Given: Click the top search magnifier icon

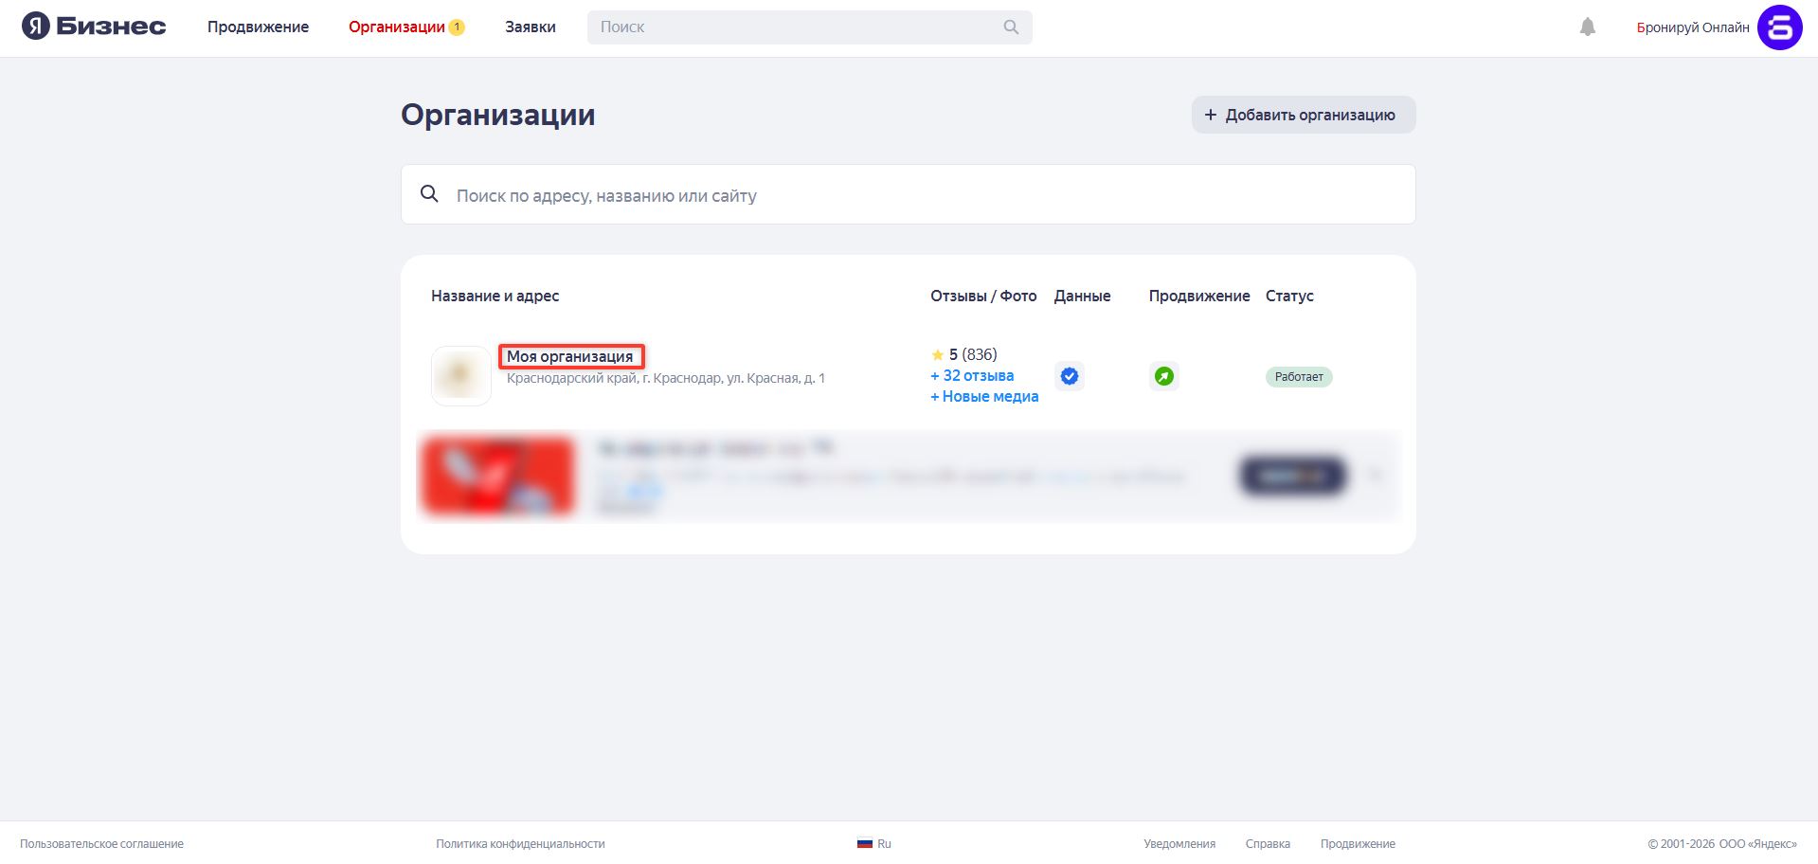Looking at the screenshot, I should [x=1011, y=27].
